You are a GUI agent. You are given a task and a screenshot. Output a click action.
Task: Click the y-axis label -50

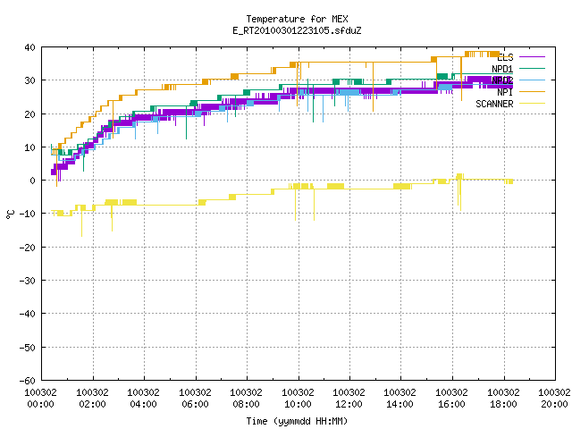tap(28, 348)
